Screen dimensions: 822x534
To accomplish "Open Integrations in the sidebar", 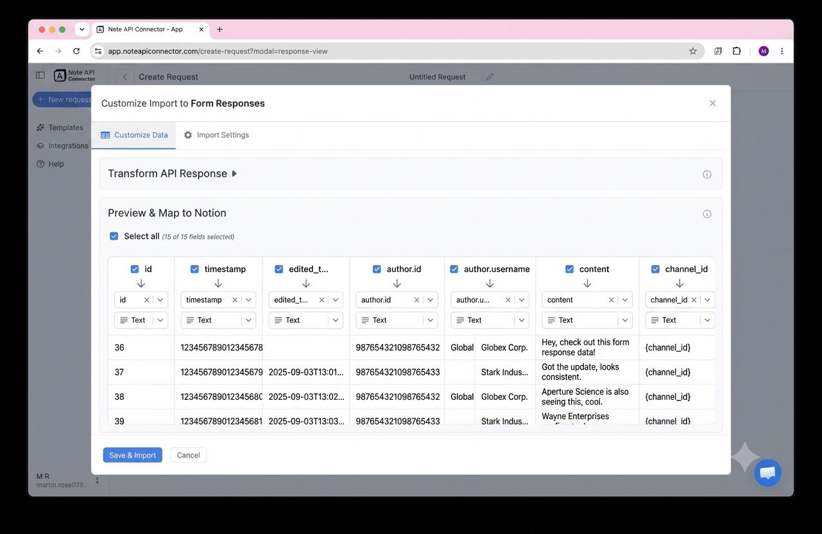I will (x=62, y=146).
